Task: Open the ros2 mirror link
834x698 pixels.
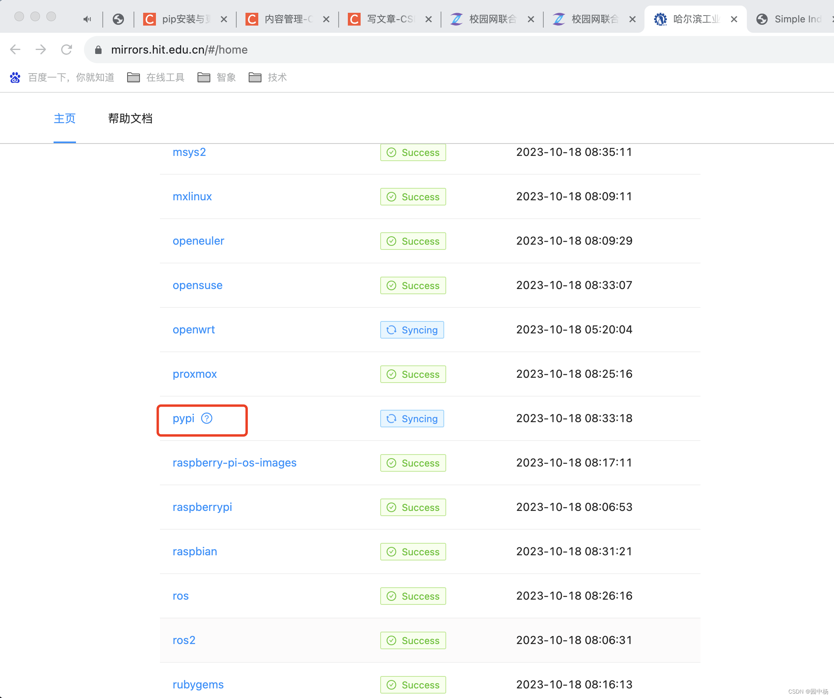Action: click(184, 640)
